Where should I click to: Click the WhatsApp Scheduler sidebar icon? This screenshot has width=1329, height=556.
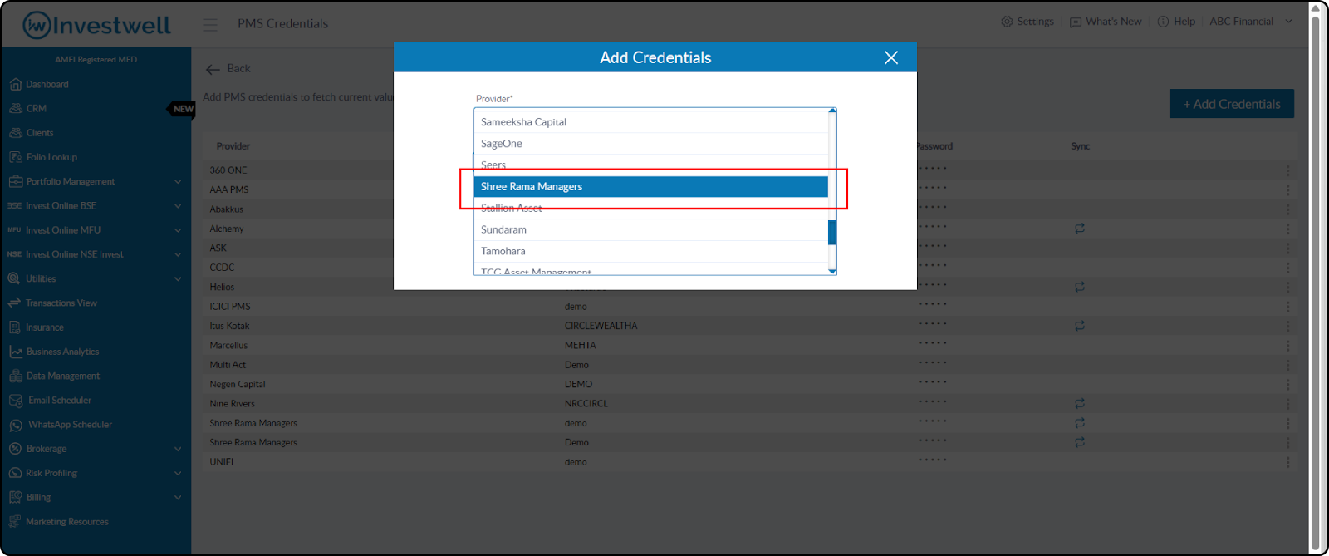pos(16,425)
